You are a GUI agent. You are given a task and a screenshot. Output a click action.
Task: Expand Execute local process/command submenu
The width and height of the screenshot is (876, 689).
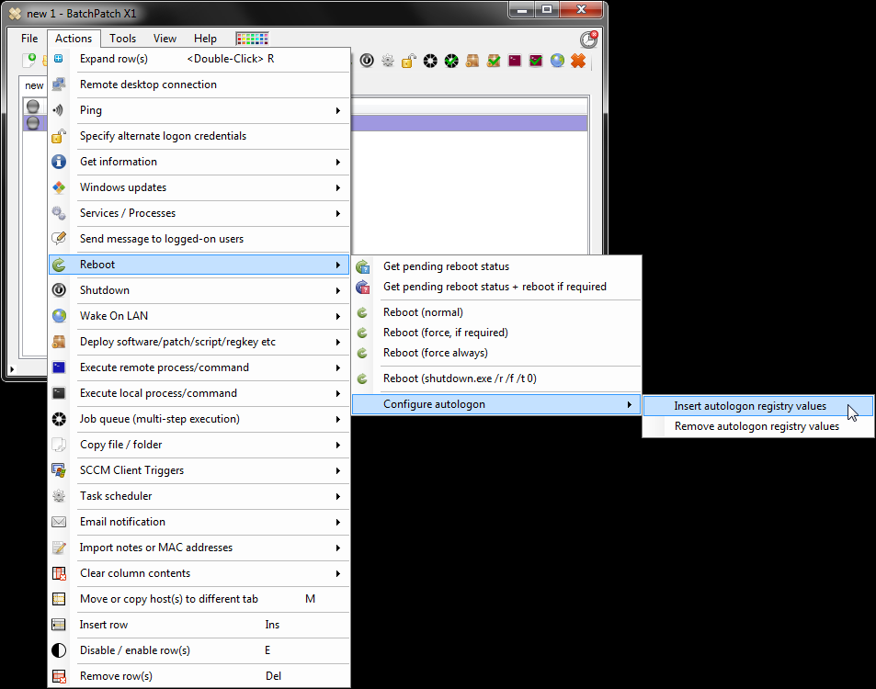click(199, 393)
